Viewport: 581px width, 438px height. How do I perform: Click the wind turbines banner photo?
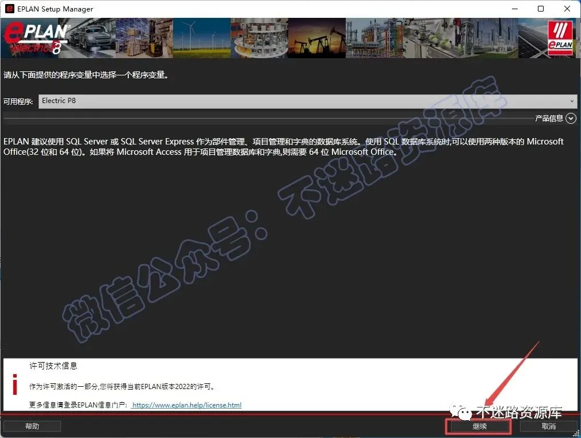tap(201, 38)
